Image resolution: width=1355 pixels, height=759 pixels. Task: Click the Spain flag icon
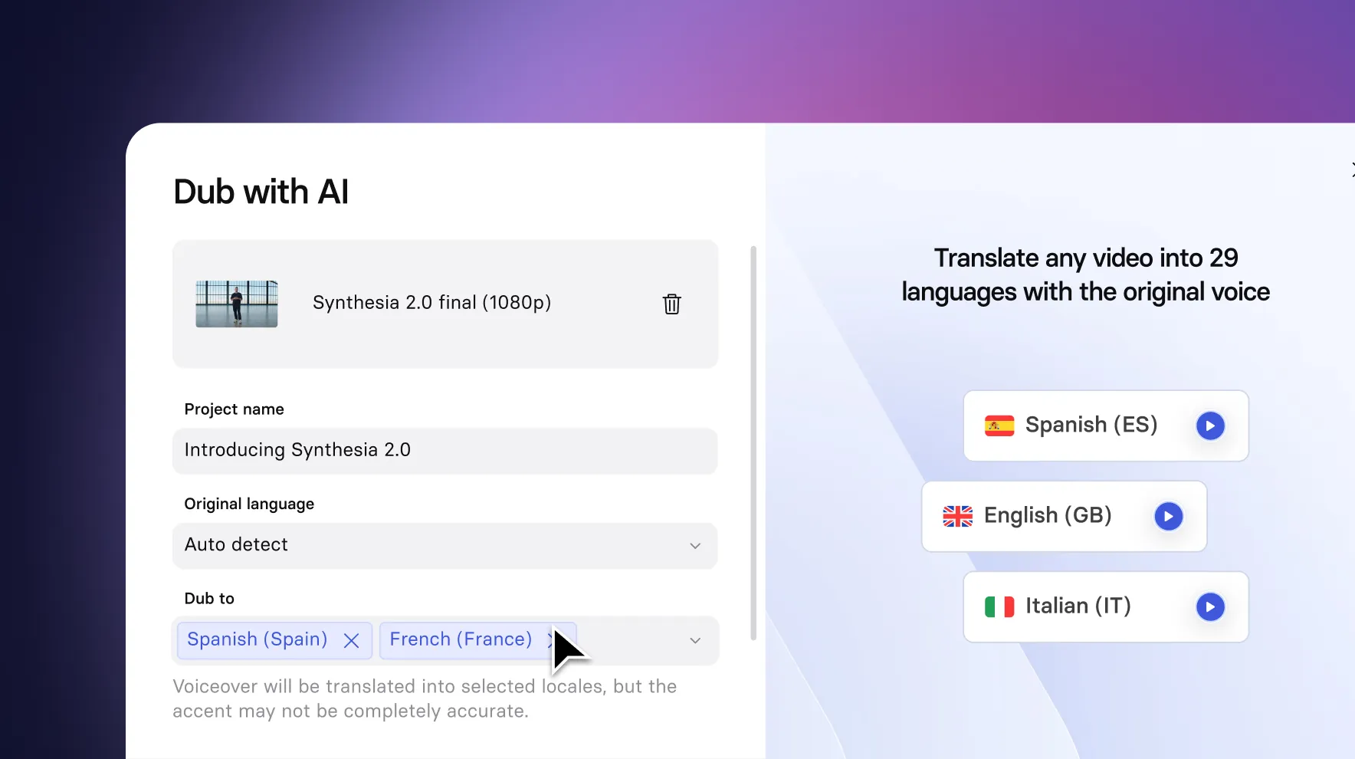(999, 426)
